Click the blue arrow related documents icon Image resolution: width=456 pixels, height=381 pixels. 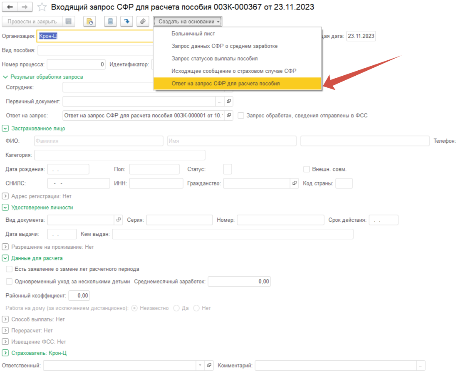(126, 21)
